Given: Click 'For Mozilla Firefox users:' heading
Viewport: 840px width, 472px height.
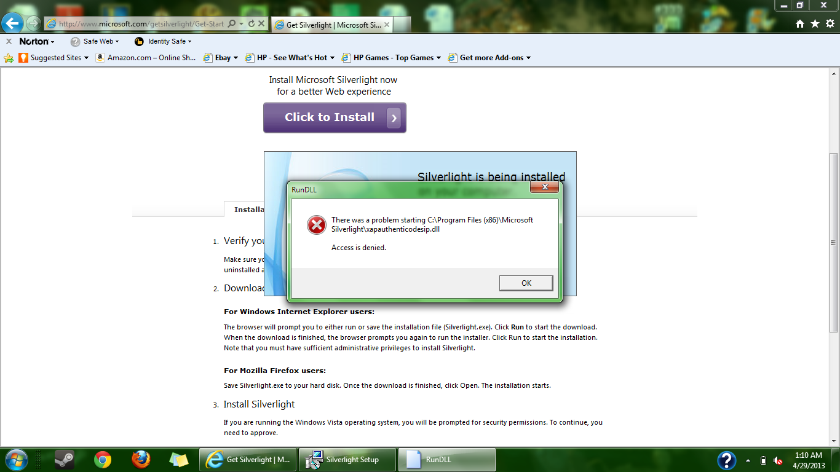Looking at the screenshot, I should coord(275,371).
